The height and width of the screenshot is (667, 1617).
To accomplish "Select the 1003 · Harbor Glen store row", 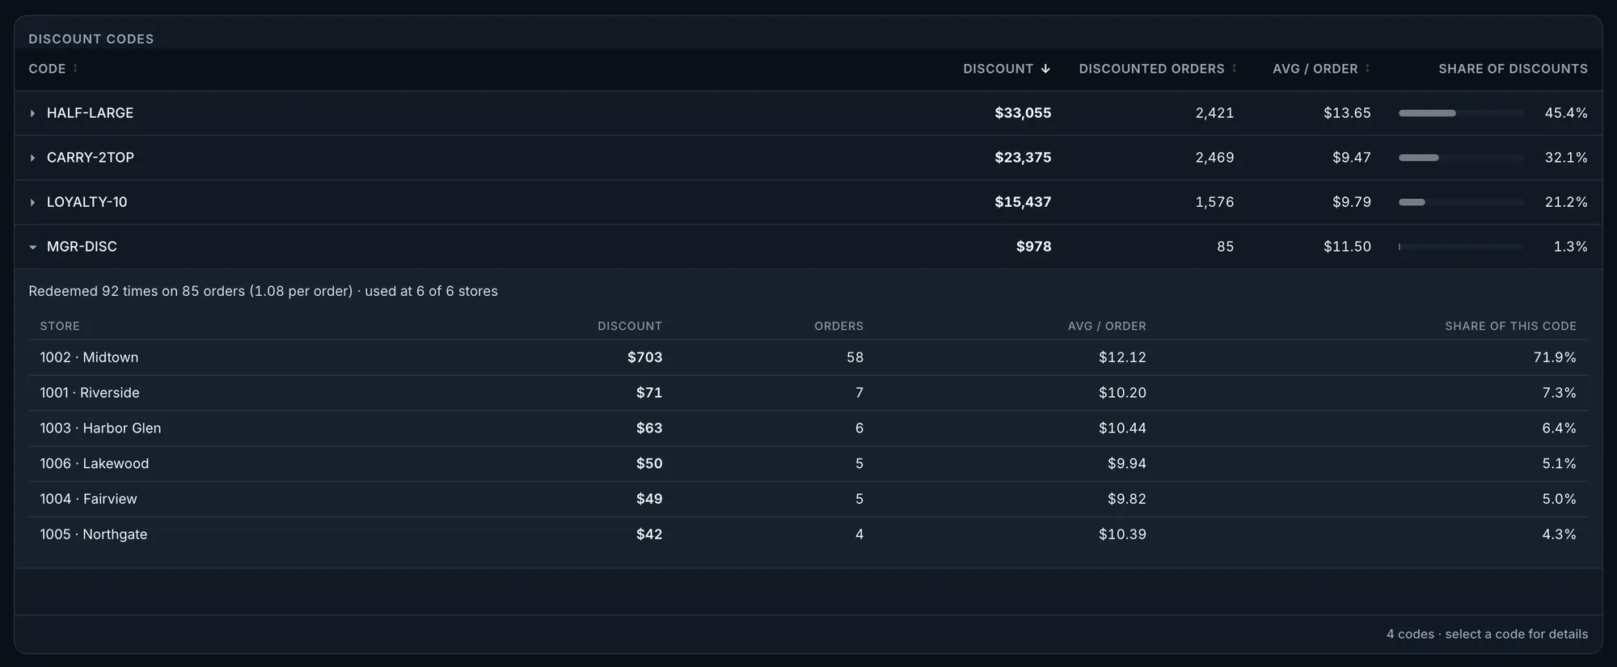I will (808, 428).
